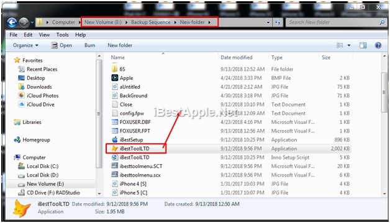The height and width of the screenshot is (223, 390).
Task: Open the Tools menu
Action: click(63, 35)
